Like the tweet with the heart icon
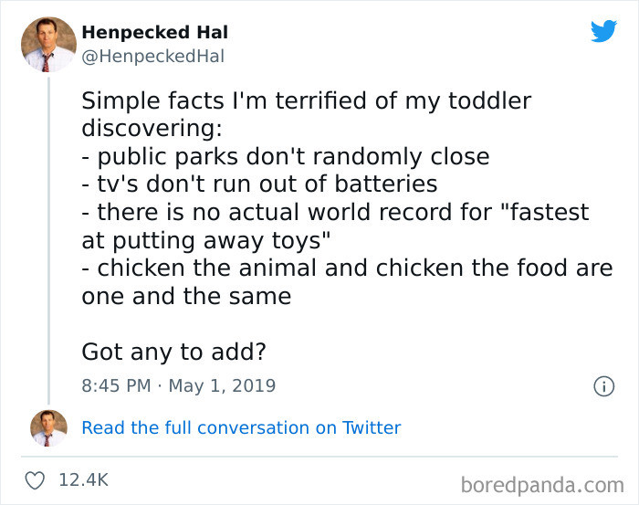Image resolution: width=639 pixels, height=505 pixels. tap(35, 480)
